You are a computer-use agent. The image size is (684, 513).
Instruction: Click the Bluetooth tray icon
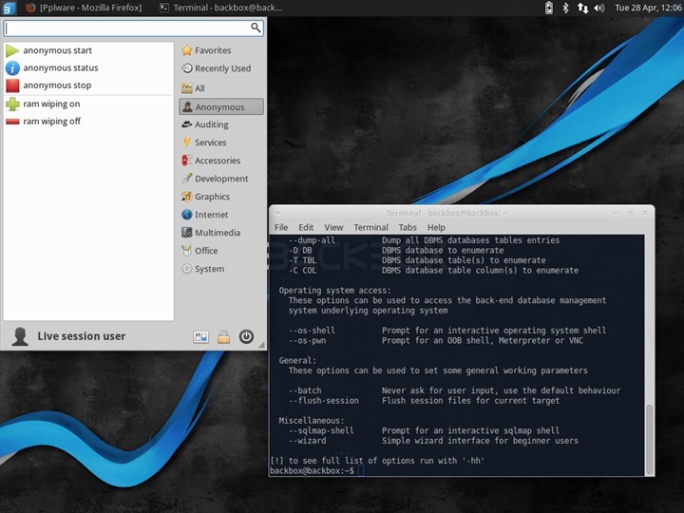point(565,8)
